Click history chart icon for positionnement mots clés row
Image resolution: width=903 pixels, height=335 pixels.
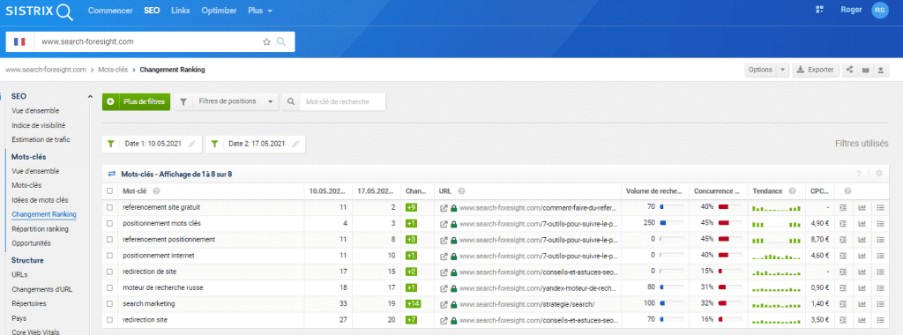click(x=862, y=223)
